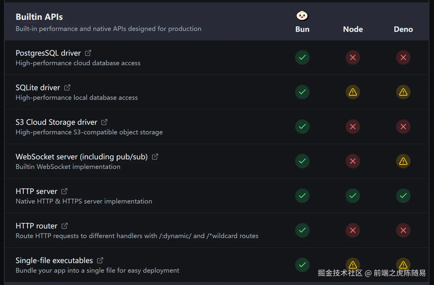Click Node's yellow warning for SQLite driver
The width and height of the screenshot is (434, 285).
pos(353,92)
